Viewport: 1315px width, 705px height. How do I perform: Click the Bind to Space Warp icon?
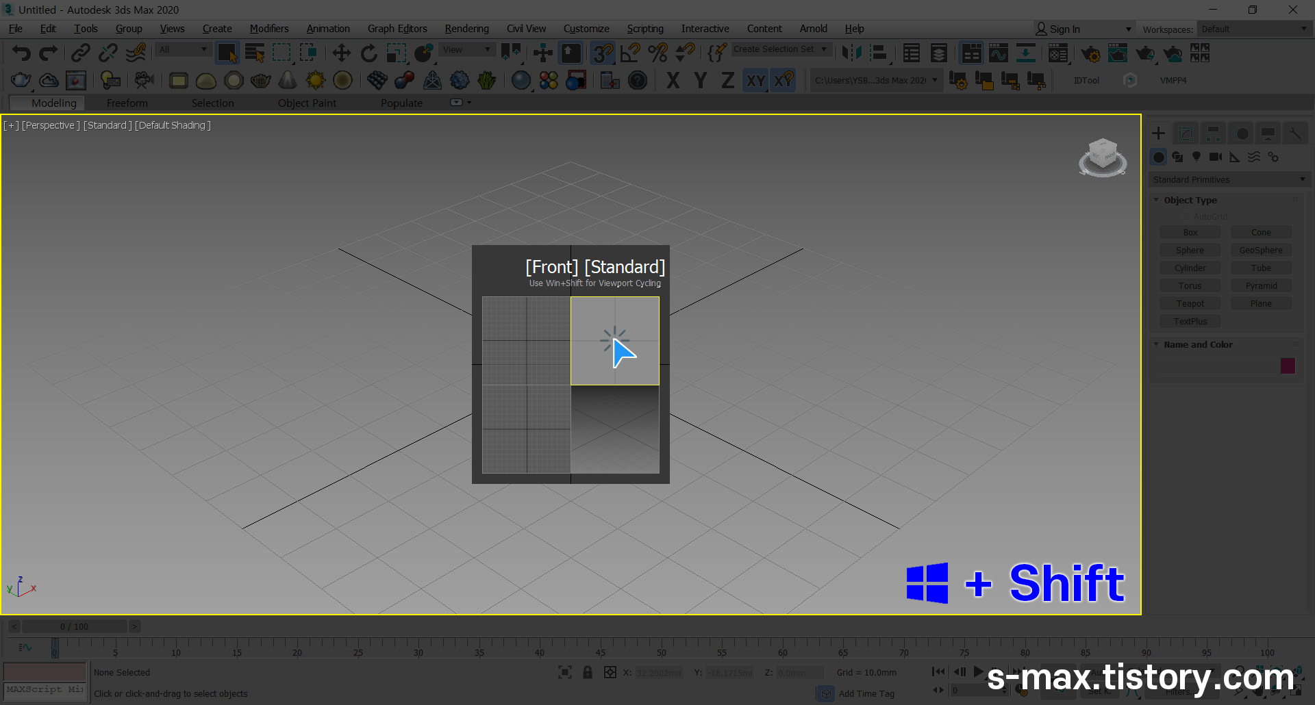tap(136, 53)
